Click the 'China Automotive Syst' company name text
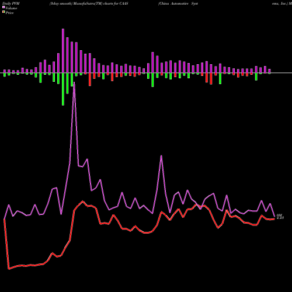 click(178, 4)
